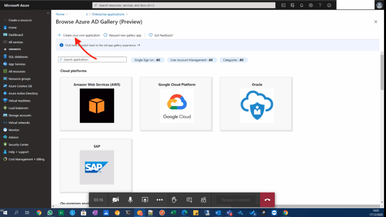Viewport: 386px width, 217px height.
Task: Select Azure Active Directory in the sidebar
Action: pos(24,93)
